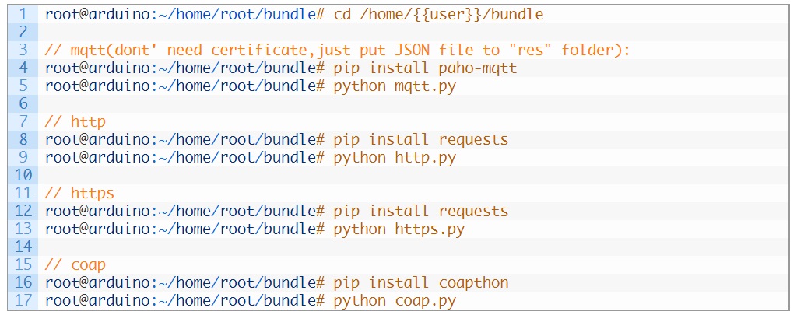Screen dimensions: 797x315
Task: Click the '// http' comment line
Action: coord(75,122)
